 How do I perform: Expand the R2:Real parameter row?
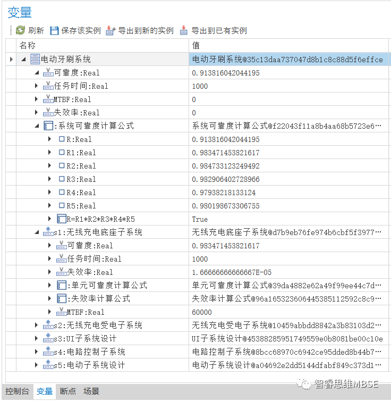coord(49,165)
